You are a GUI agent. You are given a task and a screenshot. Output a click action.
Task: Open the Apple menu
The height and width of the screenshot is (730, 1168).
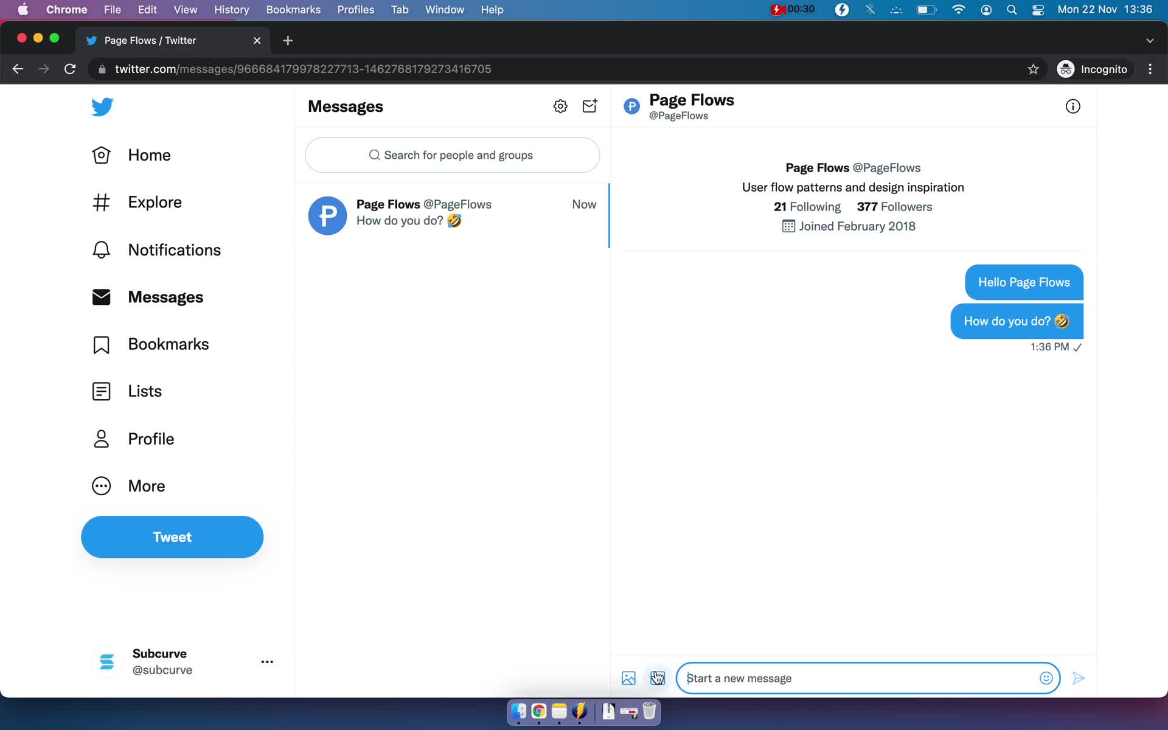point(23,10)
